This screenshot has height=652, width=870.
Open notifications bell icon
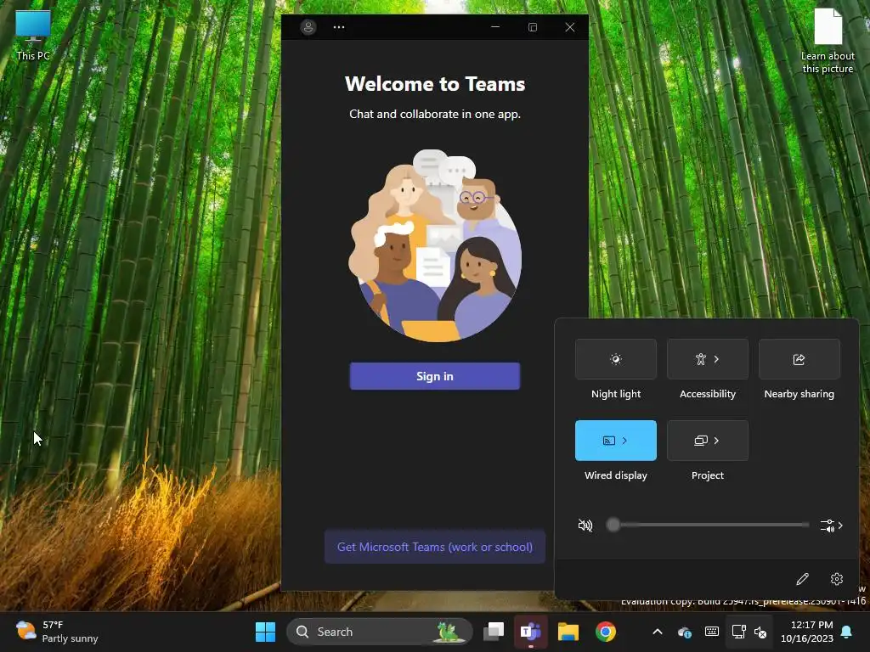(x=847, y=632)
